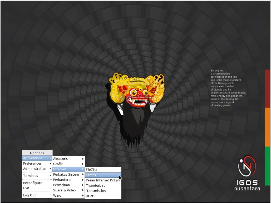Expand the Aksesoris submenu
This screenshot has width=271, height=203.
pos(61,159)
